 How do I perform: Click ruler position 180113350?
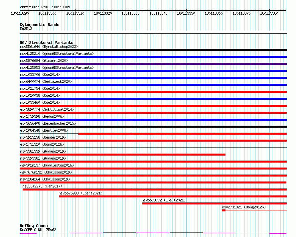[x=186, y=14]
